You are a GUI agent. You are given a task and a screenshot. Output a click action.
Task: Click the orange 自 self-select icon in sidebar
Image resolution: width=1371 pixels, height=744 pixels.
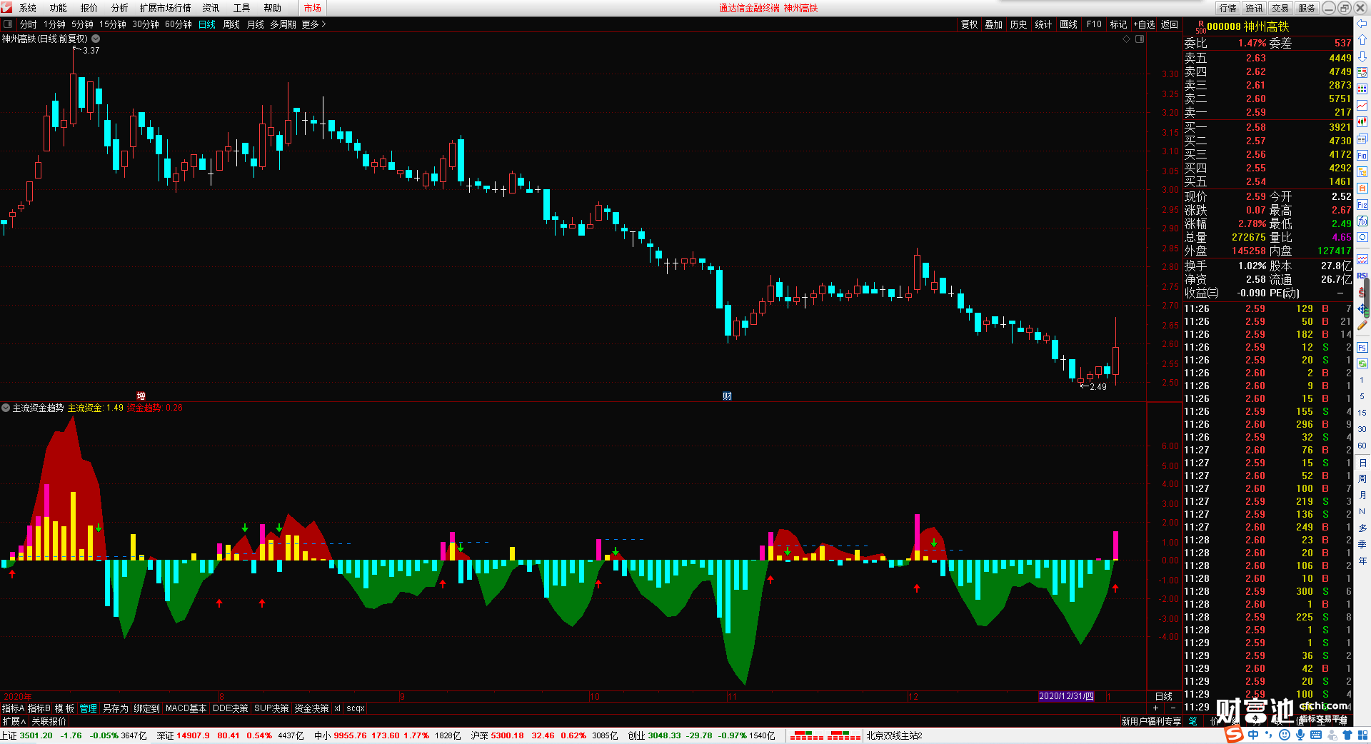click(1362, 188)
